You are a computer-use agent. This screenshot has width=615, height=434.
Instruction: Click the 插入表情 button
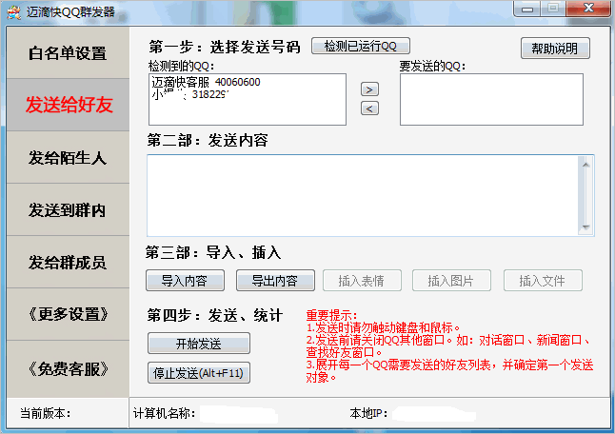tap(362, 281)
